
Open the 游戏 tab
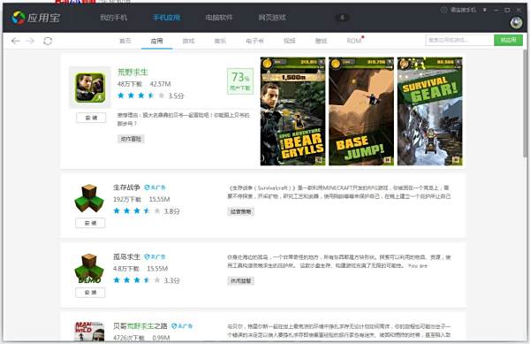[189, 41]
